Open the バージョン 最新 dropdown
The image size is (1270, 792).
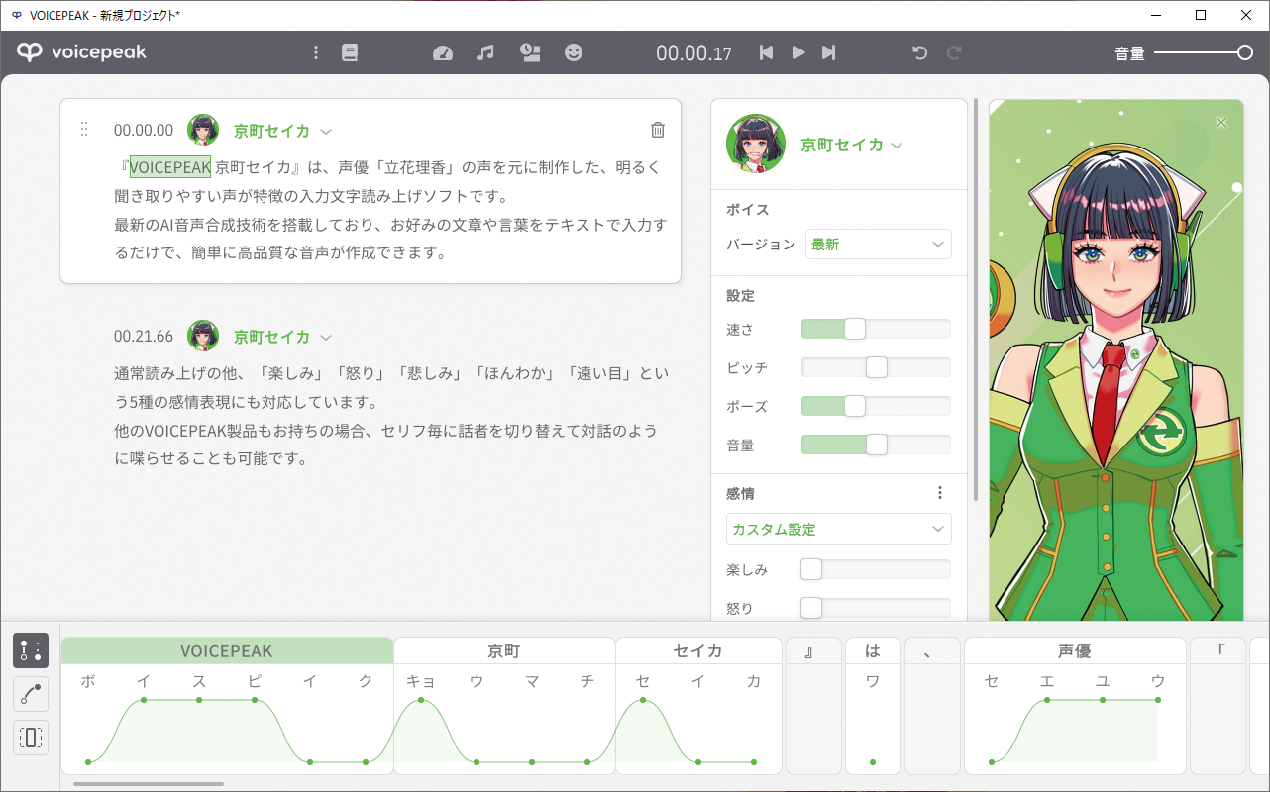pos(879,244)
